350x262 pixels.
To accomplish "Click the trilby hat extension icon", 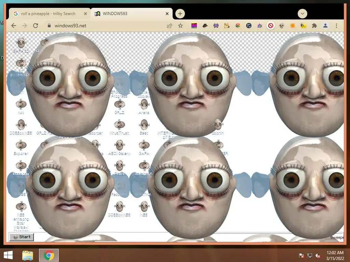I will tap(205, 26).
